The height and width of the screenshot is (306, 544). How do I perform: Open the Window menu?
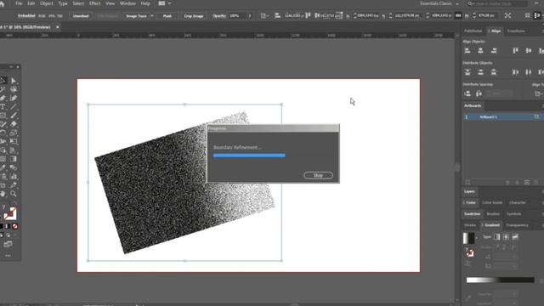pyautogui.click(x=127, y=3)
